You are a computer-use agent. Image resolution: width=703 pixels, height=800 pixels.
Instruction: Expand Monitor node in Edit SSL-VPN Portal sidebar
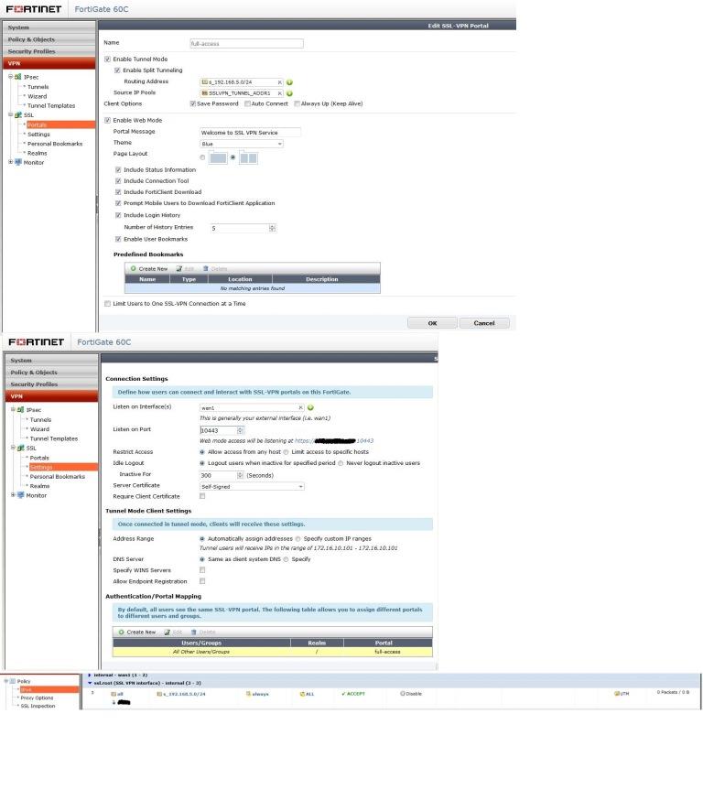pyautogui.click(x=10, y=162)
